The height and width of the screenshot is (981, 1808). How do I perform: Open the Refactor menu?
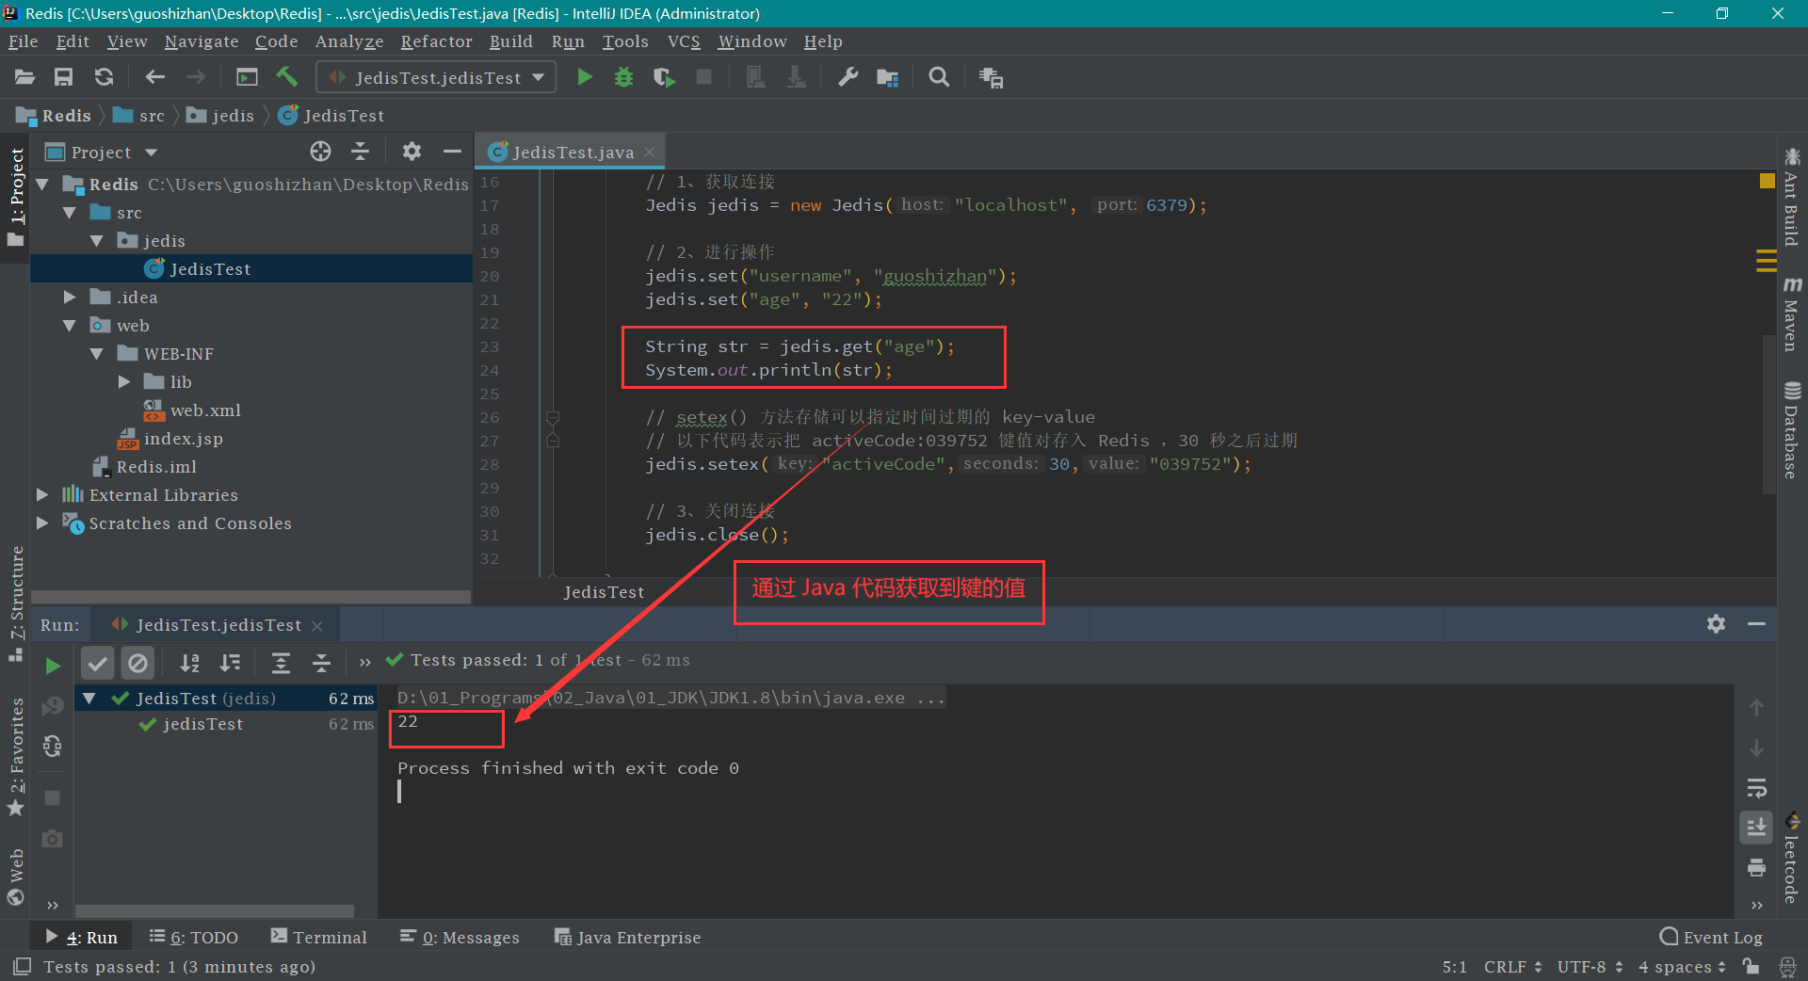coord(436,41)
